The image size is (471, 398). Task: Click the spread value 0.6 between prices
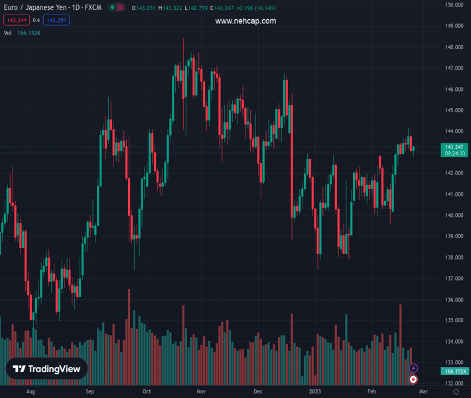click(36, 20)
